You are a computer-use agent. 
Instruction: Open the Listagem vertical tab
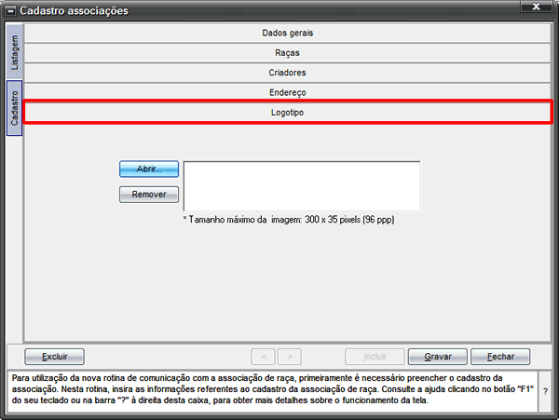(15, 52)
